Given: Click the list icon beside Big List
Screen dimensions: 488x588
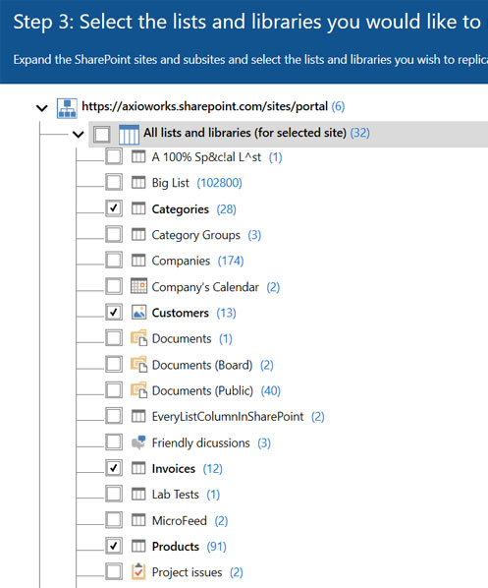Looking at the screenshot, I should point(138,183).
